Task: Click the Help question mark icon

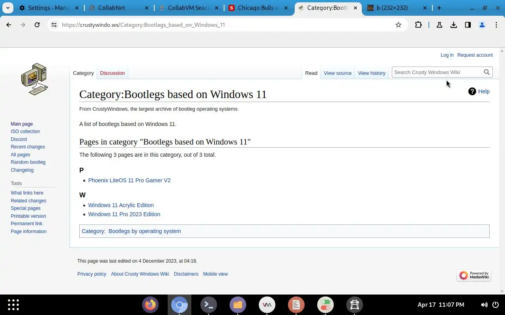Action: click(472, 91)
